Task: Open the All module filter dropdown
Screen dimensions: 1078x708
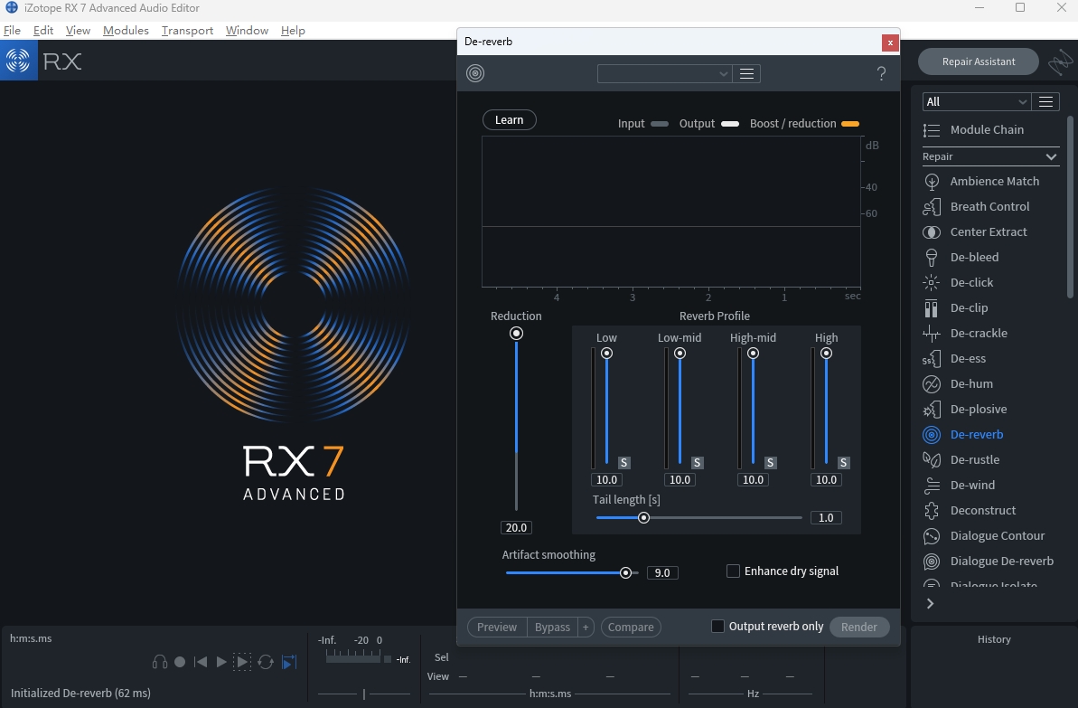Action: coord(976,102)
